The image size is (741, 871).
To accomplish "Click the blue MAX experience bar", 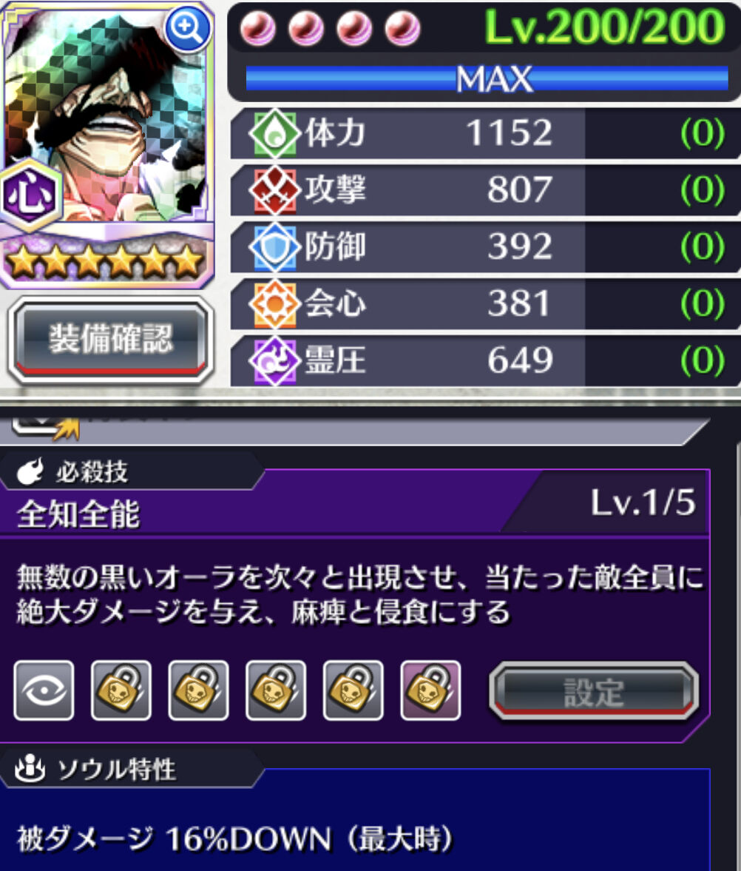I will pyautogui.click(x=487, y=78).
